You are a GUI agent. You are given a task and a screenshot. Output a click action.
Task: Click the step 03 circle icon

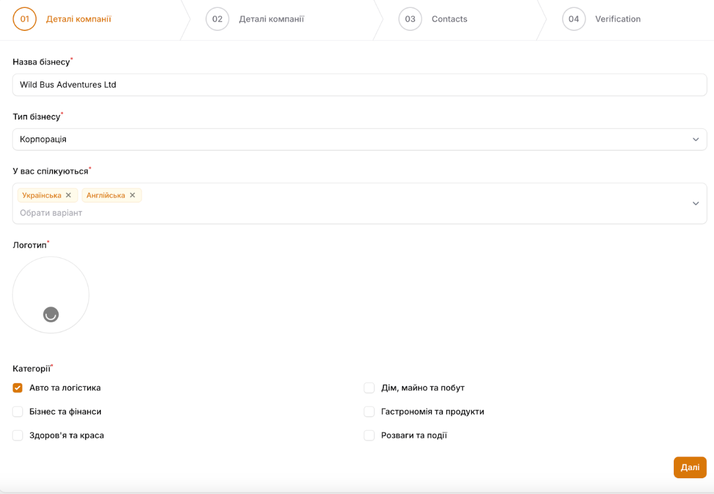point(410,19)
